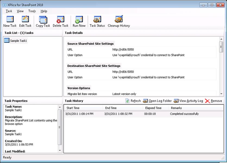Click Task Properties scrollbar down arrow
The width and height of the screenshot is (227, 163).
pos(60,150)
